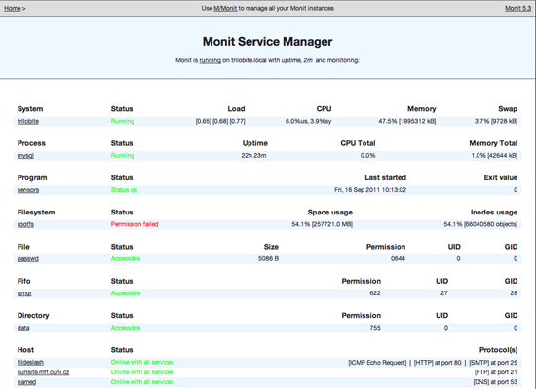Click mysql CPU total 0.0% value
The width and height of the screenshot is (536, 389).
pyautogui.click(x=367, y=156)
